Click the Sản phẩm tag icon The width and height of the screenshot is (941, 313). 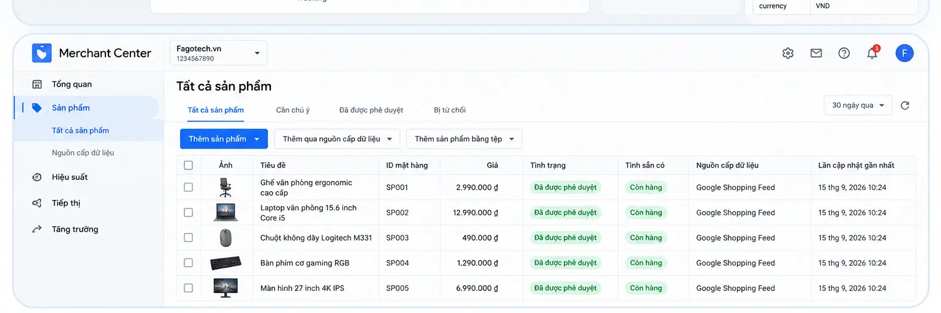tap(37, 108)
